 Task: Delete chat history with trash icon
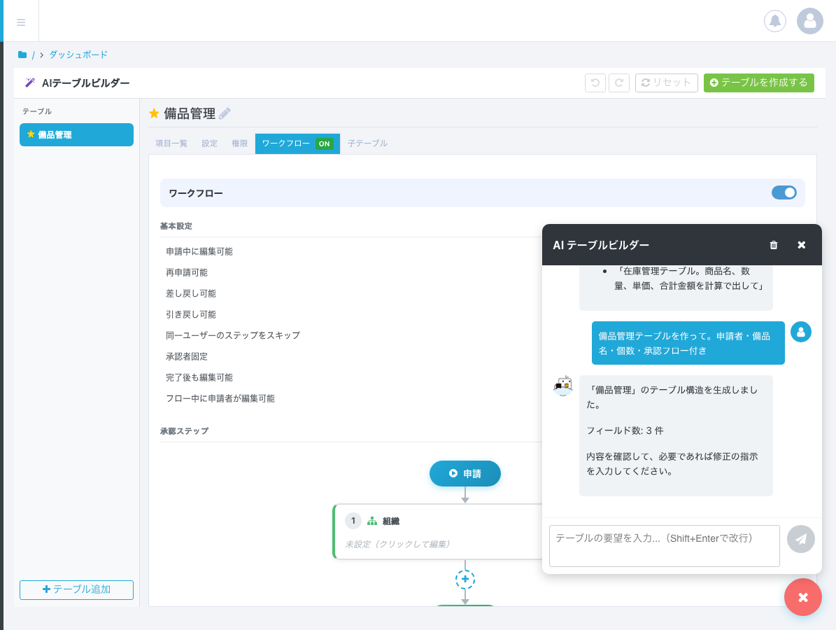(774, 245)
